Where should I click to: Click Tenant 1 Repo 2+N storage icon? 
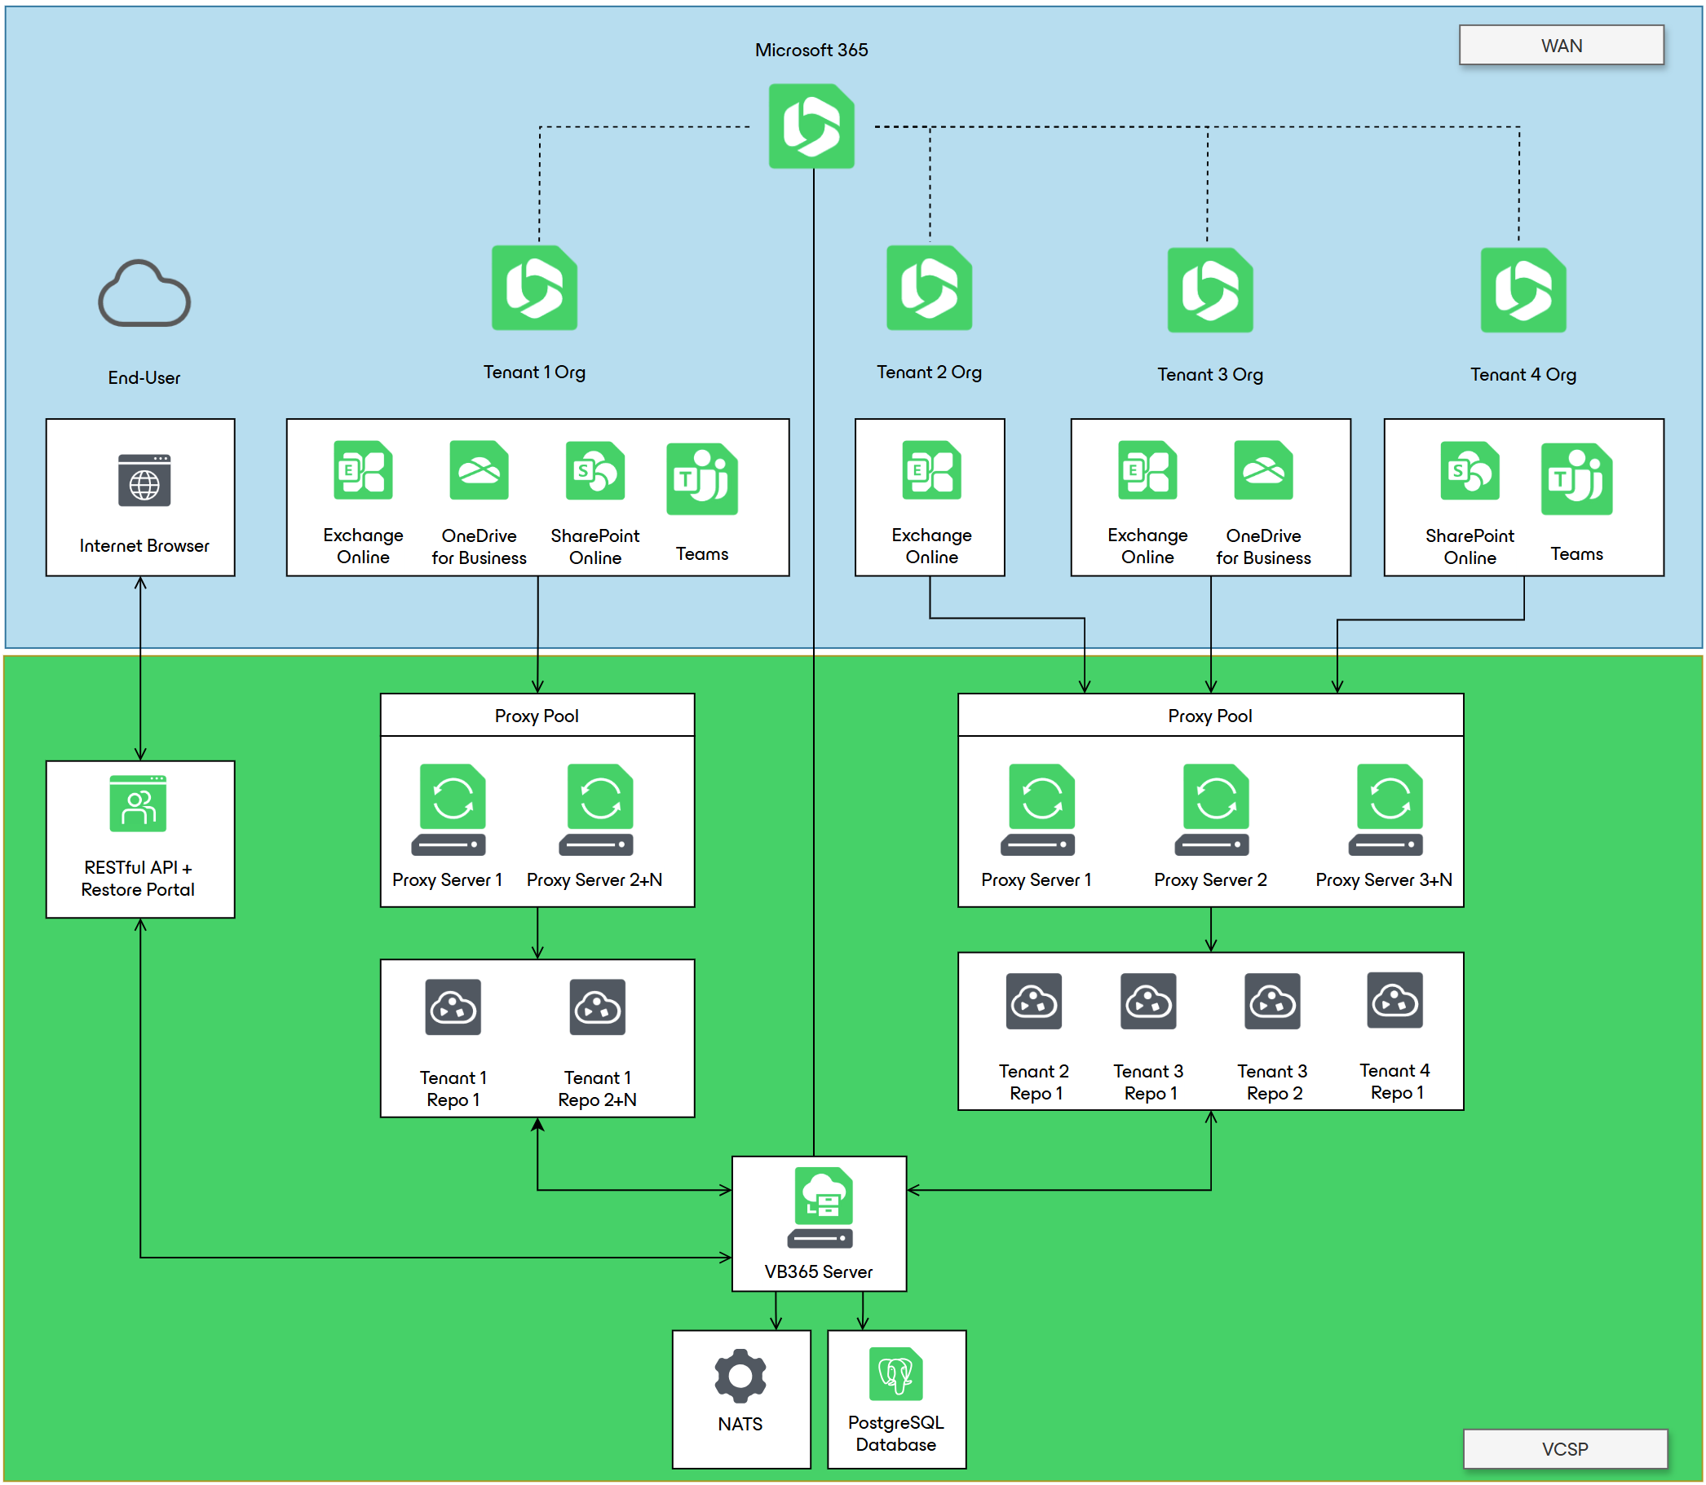597,1007
